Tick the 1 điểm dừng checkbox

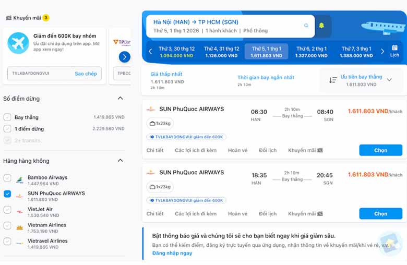tap(7, 129)
